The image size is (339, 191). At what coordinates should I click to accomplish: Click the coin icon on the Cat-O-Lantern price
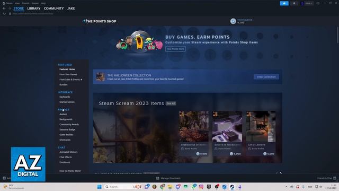[265, 153]
